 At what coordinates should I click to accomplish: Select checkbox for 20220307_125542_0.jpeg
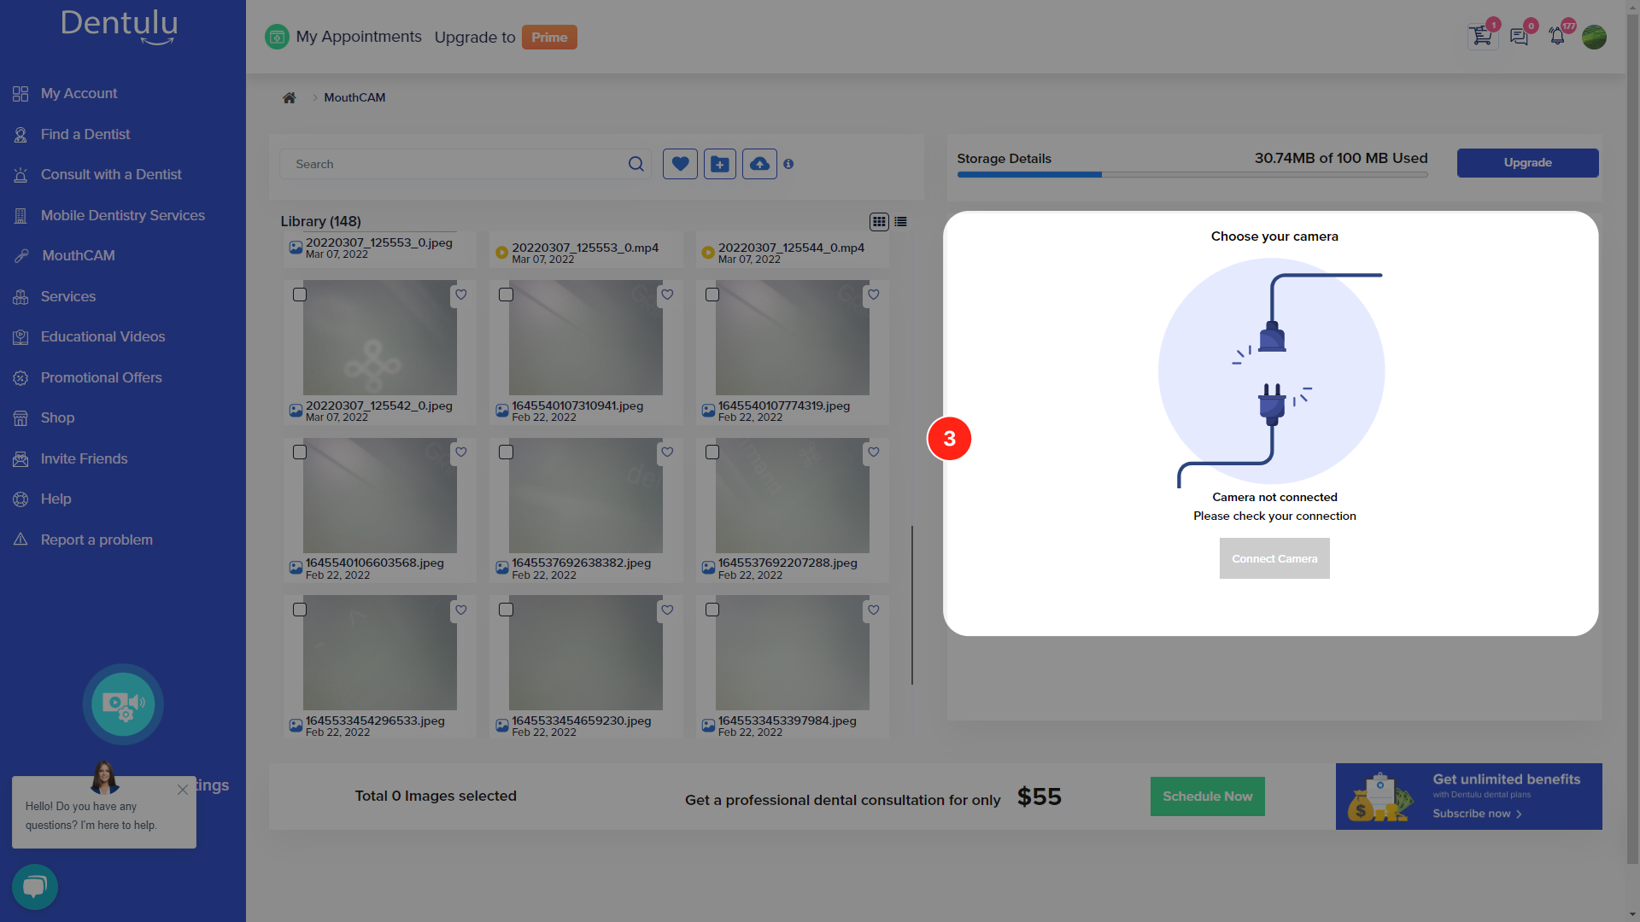tap(300, 295)
